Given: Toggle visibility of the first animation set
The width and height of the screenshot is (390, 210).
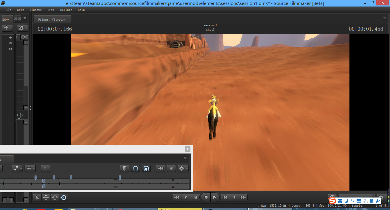Looking at the screenshot, I should (11, 37).
